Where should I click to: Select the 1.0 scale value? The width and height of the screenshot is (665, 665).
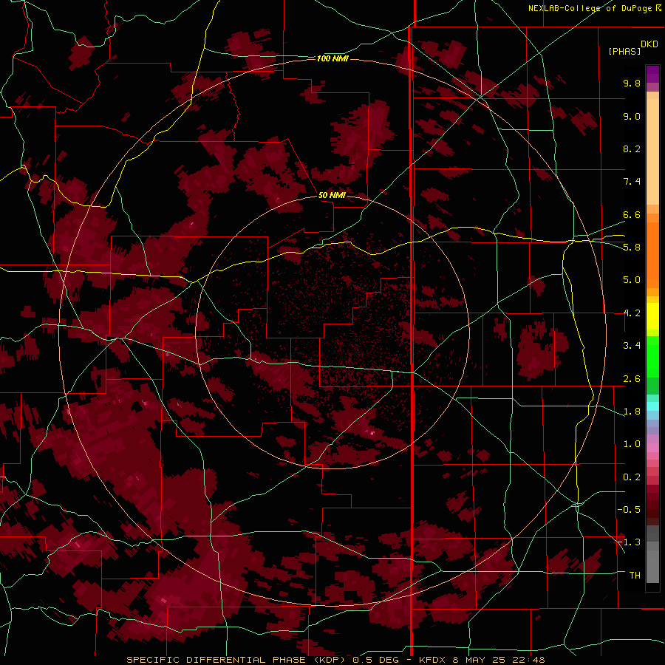[632, 444]
